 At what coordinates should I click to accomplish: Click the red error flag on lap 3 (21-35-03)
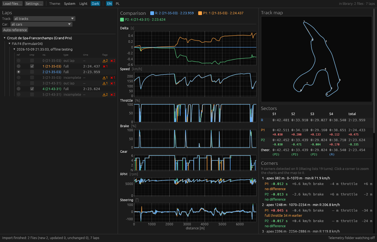(x=113, y=78)
